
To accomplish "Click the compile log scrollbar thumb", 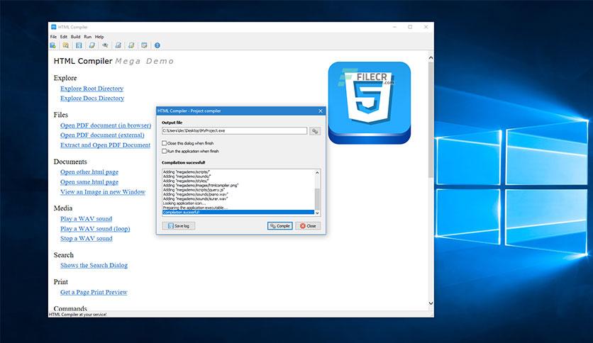I will 317,198.
